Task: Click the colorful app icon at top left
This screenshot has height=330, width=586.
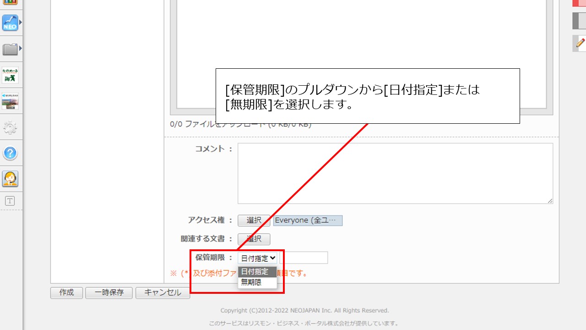Action: click(x=9, y=2)
